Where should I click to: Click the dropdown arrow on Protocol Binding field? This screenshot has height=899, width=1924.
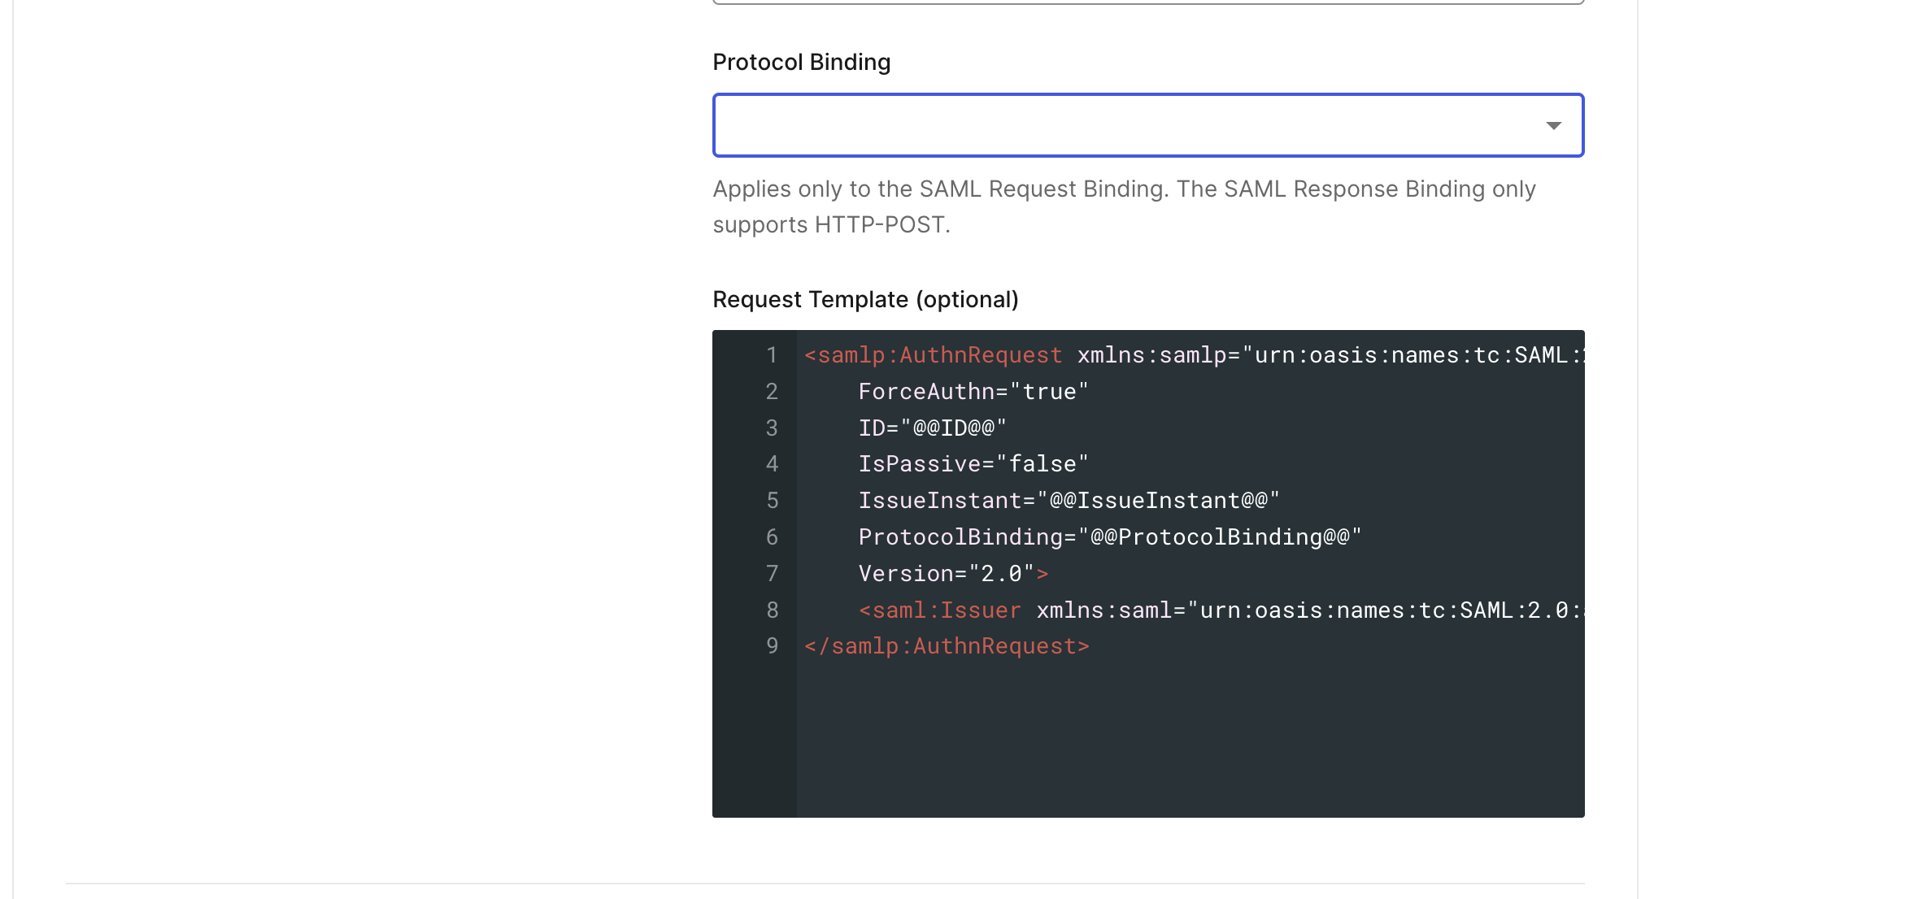tap(1552, 125)
